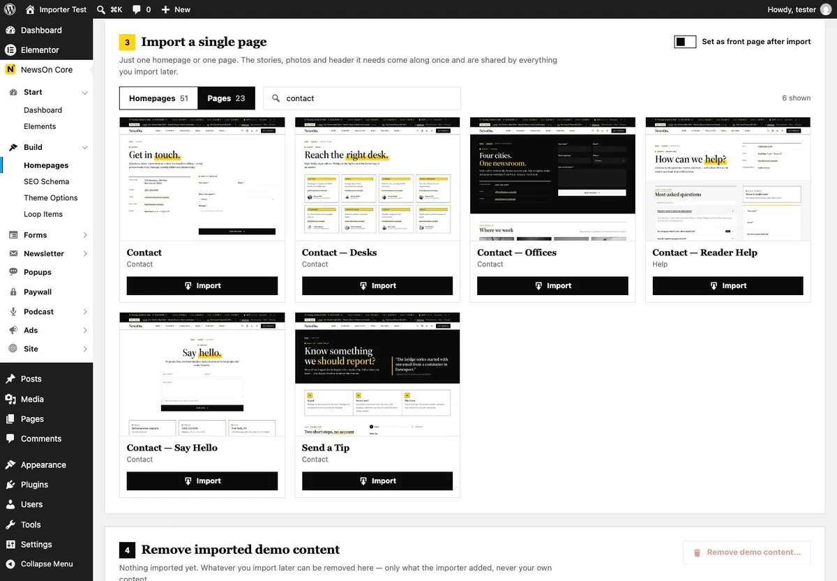Viewport: 837px width, 581px height.
Task: Open the WordPress logo menu
Action: coord(10,10)
